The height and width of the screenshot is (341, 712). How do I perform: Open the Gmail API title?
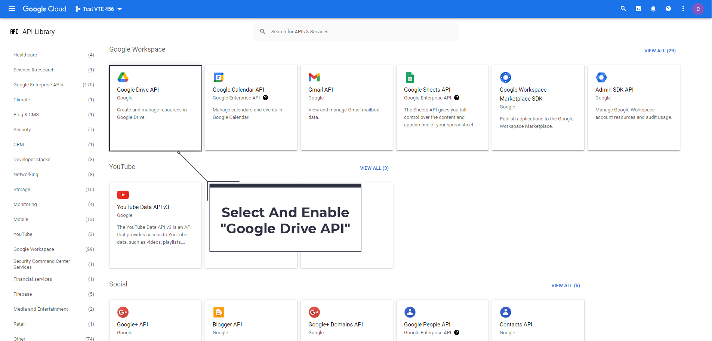point(321,90)
